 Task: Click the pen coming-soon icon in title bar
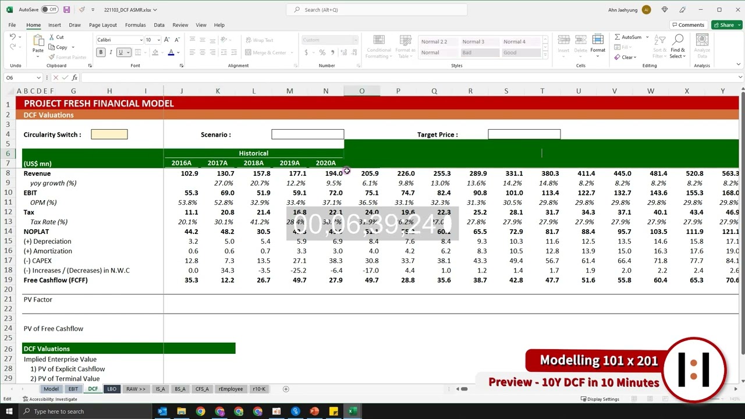click(683, 10)
